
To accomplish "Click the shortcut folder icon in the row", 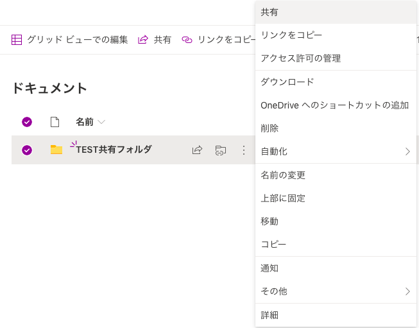I will [x=221, y=150].
